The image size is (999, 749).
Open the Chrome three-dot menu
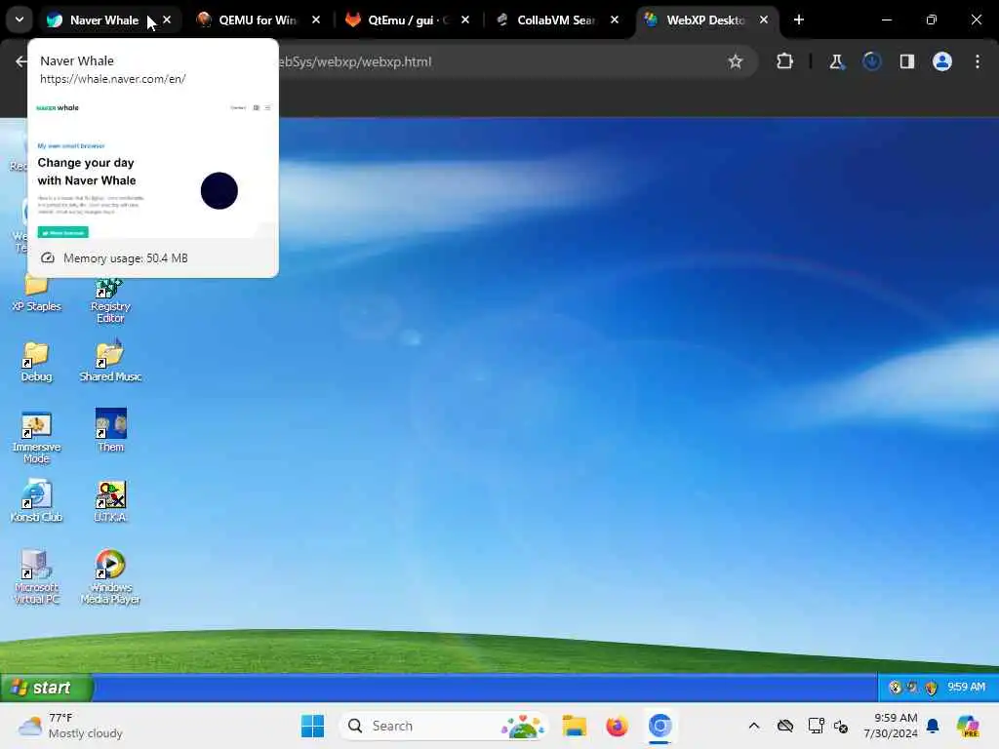coord(978,61)
